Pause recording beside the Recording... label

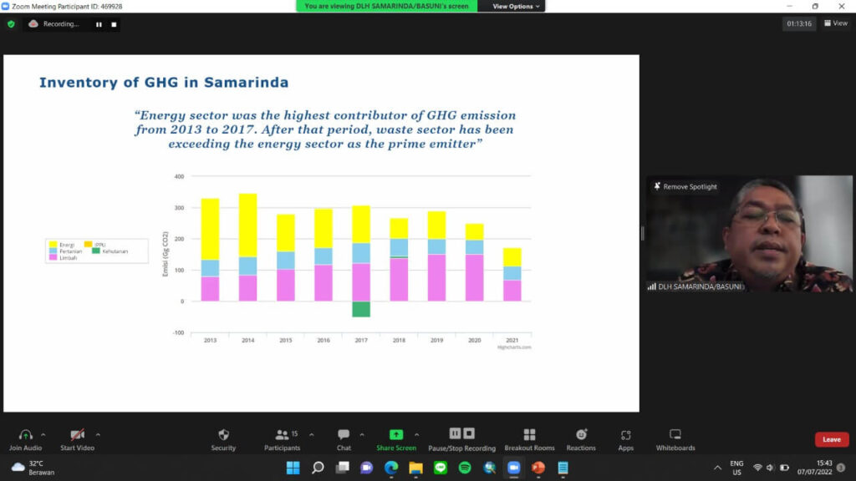(x=99, y=24)
